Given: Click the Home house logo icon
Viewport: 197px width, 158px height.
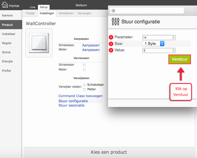Looking at the screenshot, I should coord(5,5).
